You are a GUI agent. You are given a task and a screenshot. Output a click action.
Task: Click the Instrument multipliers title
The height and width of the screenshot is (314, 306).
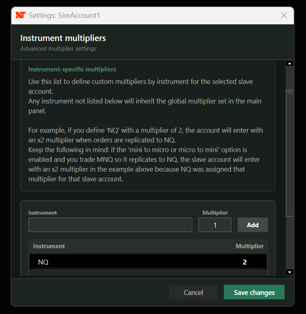63,38
